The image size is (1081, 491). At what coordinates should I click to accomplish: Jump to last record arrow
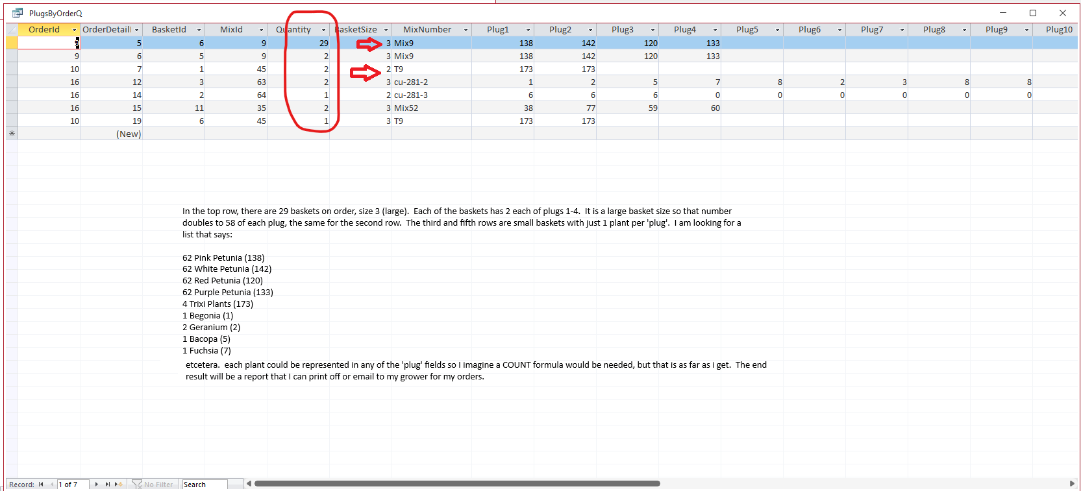pyautogui.click(x=108, y=485)
